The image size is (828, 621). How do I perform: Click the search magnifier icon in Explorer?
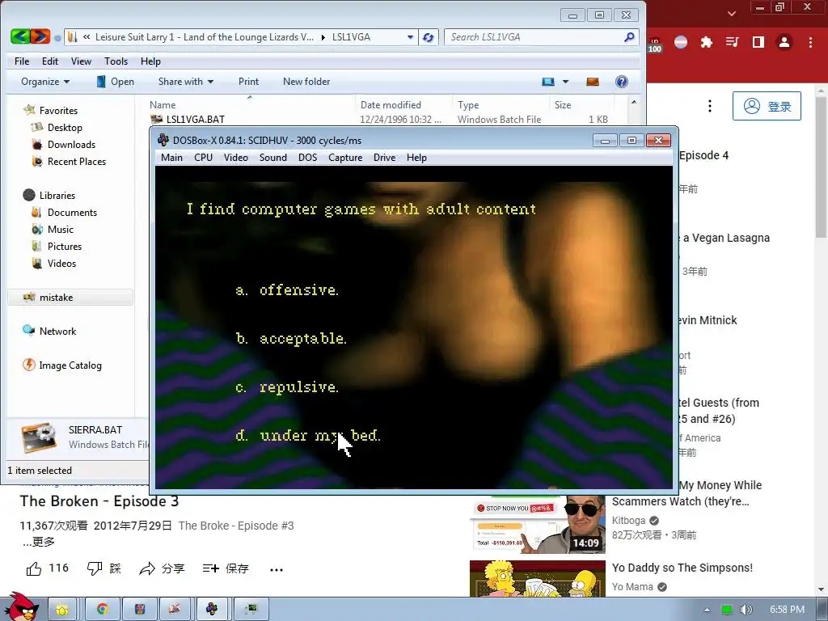pos(629,37)
